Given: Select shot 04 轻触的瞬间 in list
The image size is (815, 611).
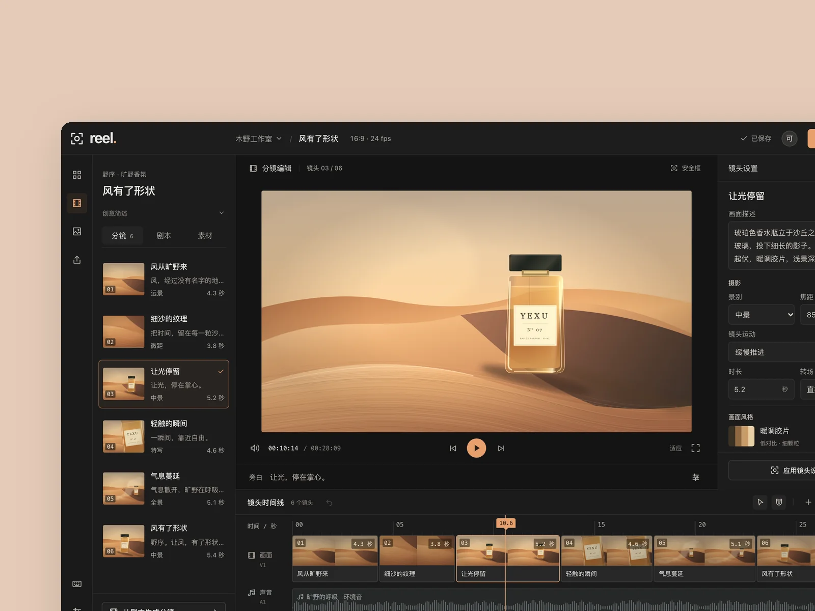Looking at the screenshot, I should [164, 436].
